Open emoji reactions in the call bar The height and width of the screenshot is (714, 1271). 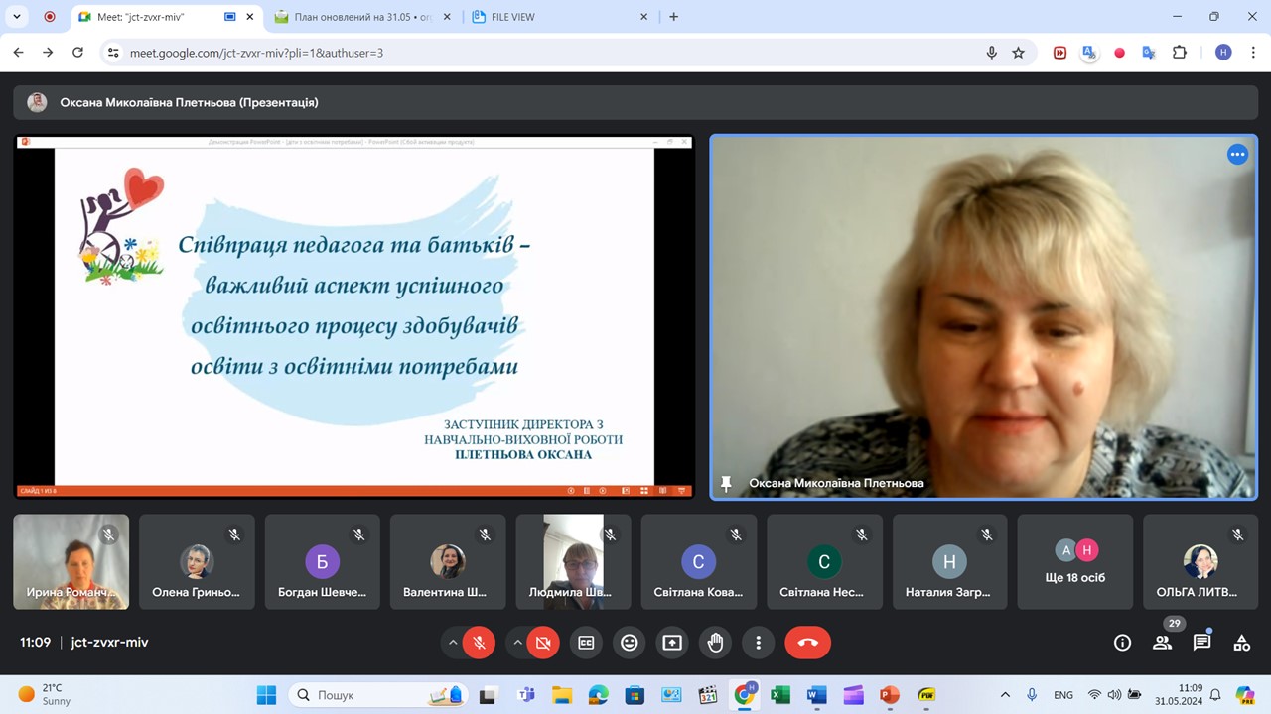[629, 643]
